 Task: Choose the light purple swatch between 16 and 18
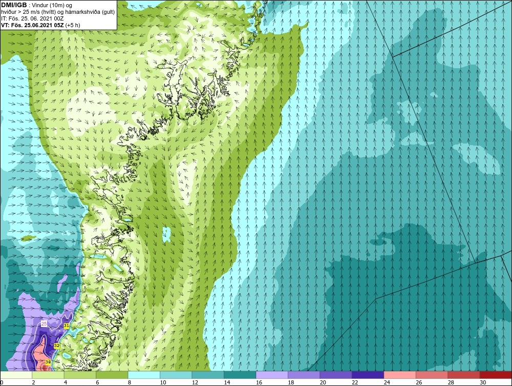coord(272,375)
